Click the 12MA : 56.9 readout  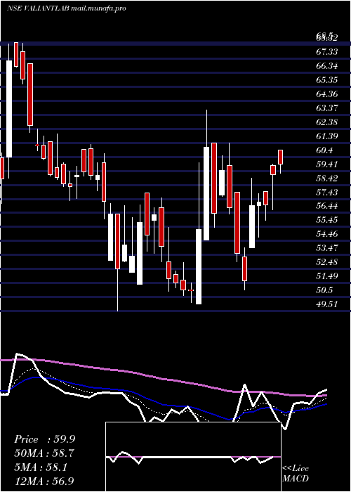45,481
